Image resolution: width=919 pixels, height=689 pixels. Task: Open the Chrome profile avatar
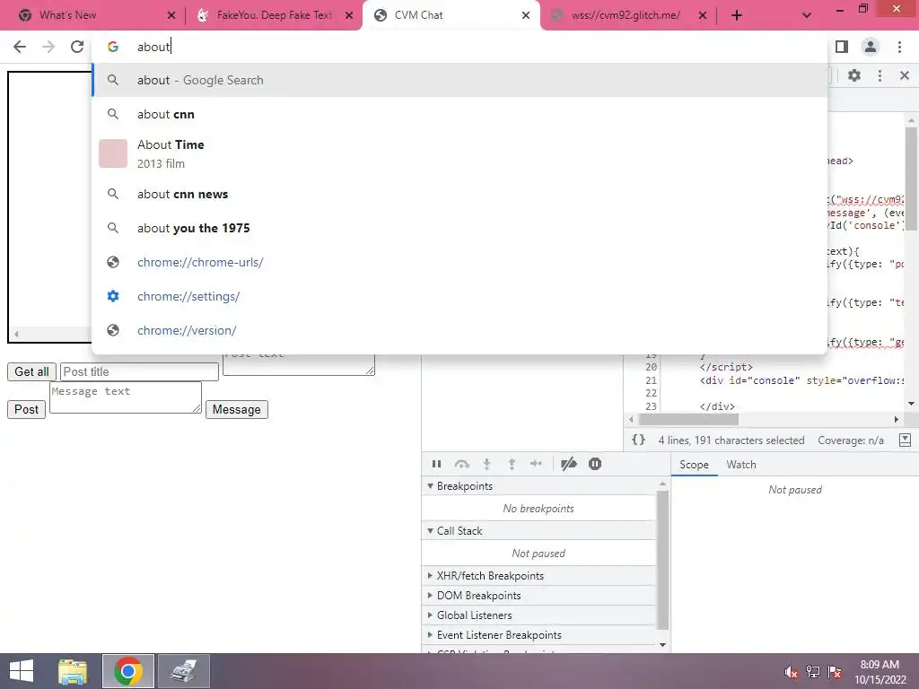coord(871,47)
